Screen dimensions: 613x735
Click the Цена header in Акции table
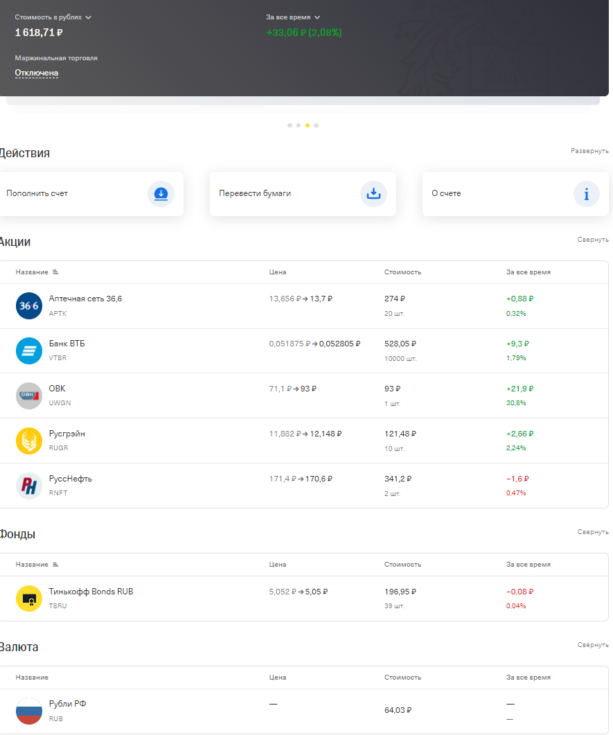(278, 272)
